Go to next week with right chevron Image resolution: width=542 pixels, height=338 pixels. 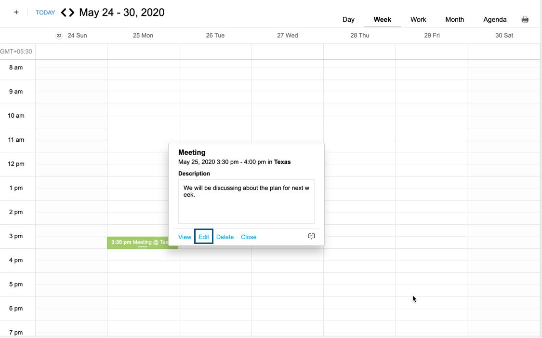point(71,12)
